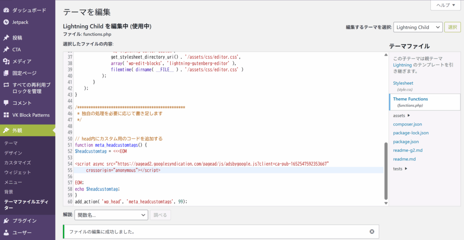
Task: Click the pages icon beside 固定ページ
Action: pos(6,73)
